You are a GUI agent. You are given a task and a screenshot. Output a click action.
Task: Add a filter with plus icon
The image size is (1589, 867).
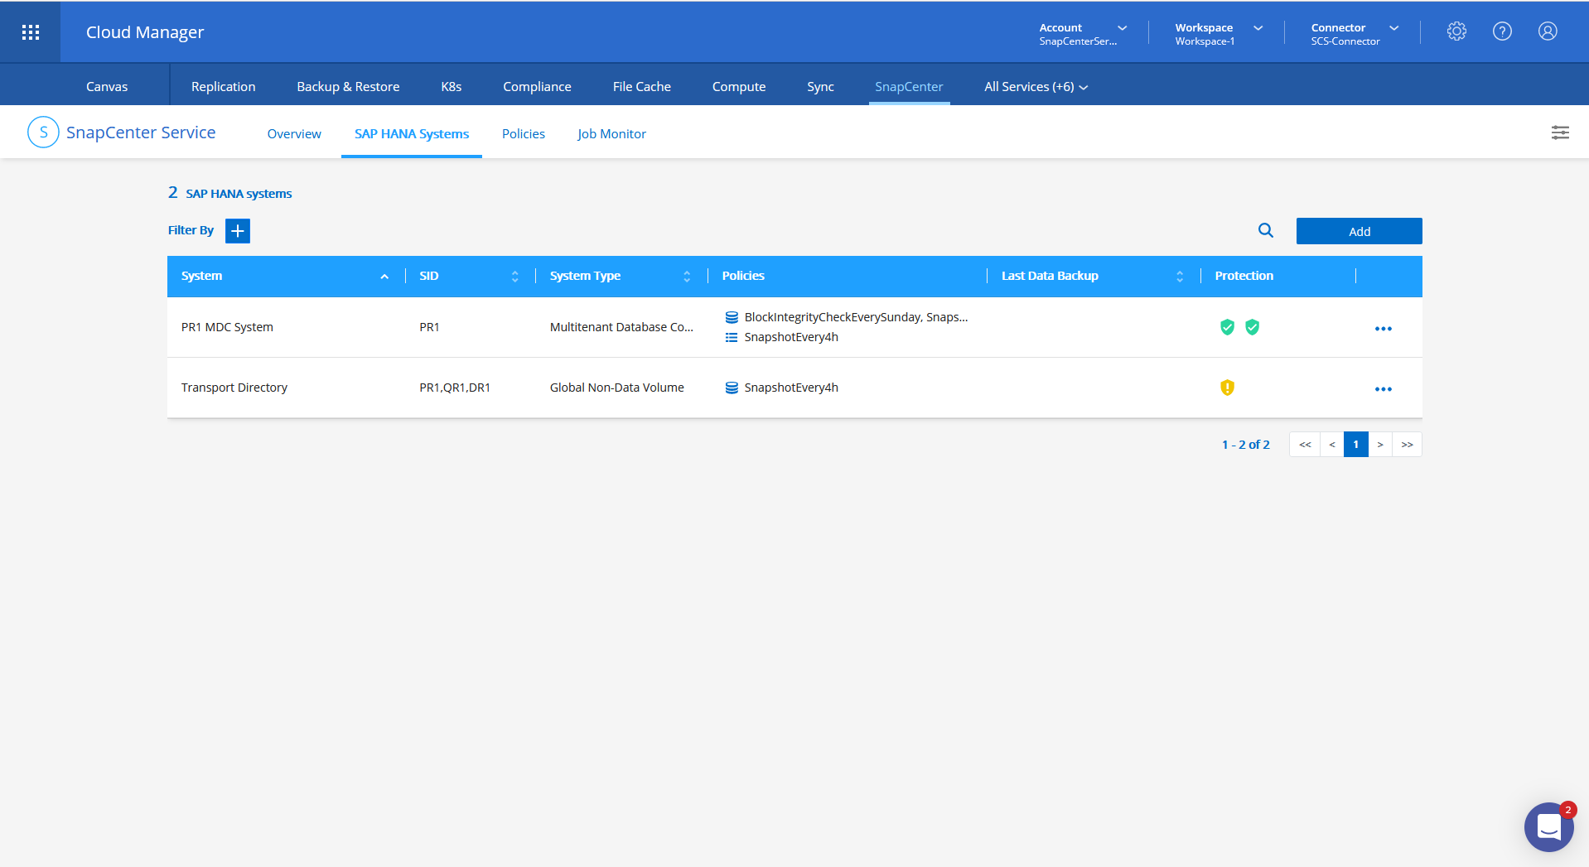coord(238,231)
